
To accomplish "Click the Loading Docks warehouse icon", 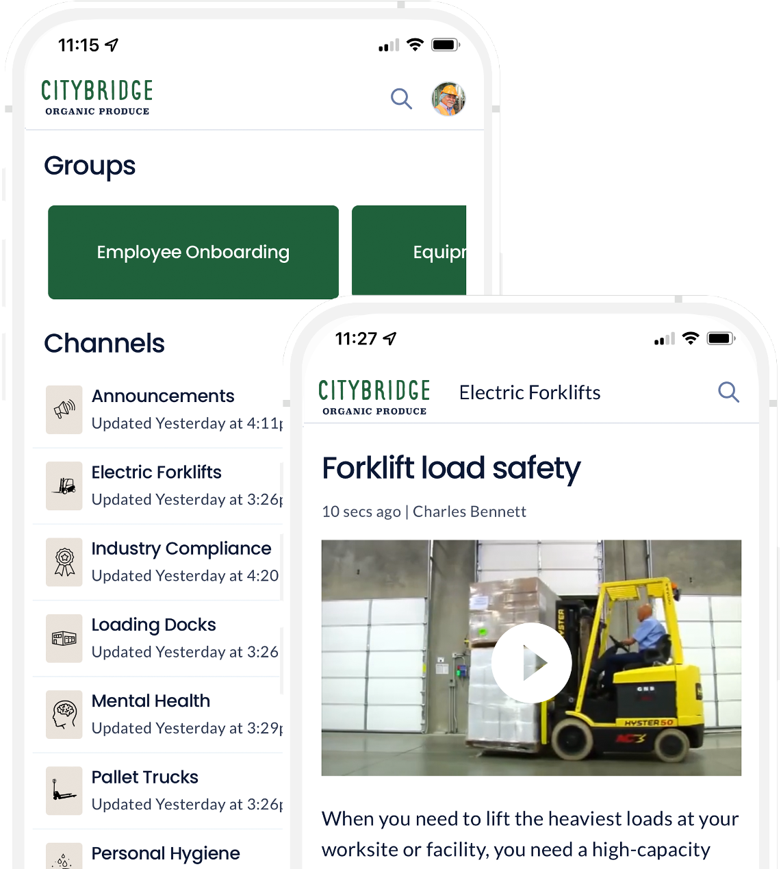I will (x=64, y=638).
